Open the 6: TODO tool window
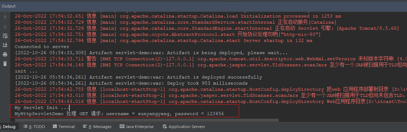Image resolution: width=407 pixels, height=132 pixels. (x=34, y=127)
